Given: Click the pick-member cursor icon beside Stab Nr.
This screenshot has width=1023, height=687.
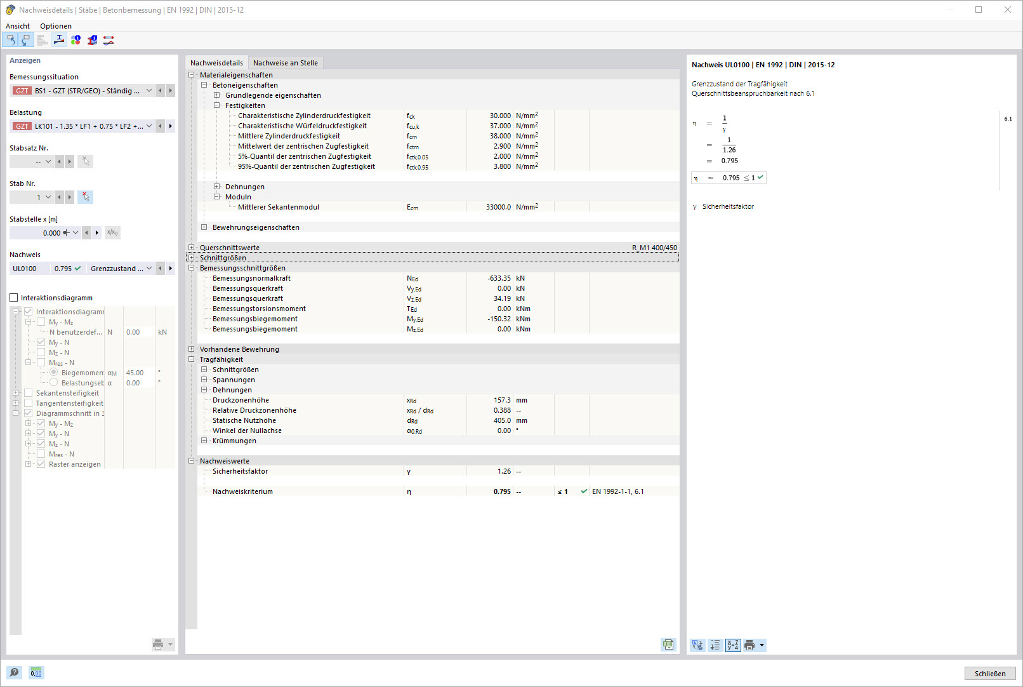Looking at the screenshot, I should pyautogui.click(x=86, y=197).
